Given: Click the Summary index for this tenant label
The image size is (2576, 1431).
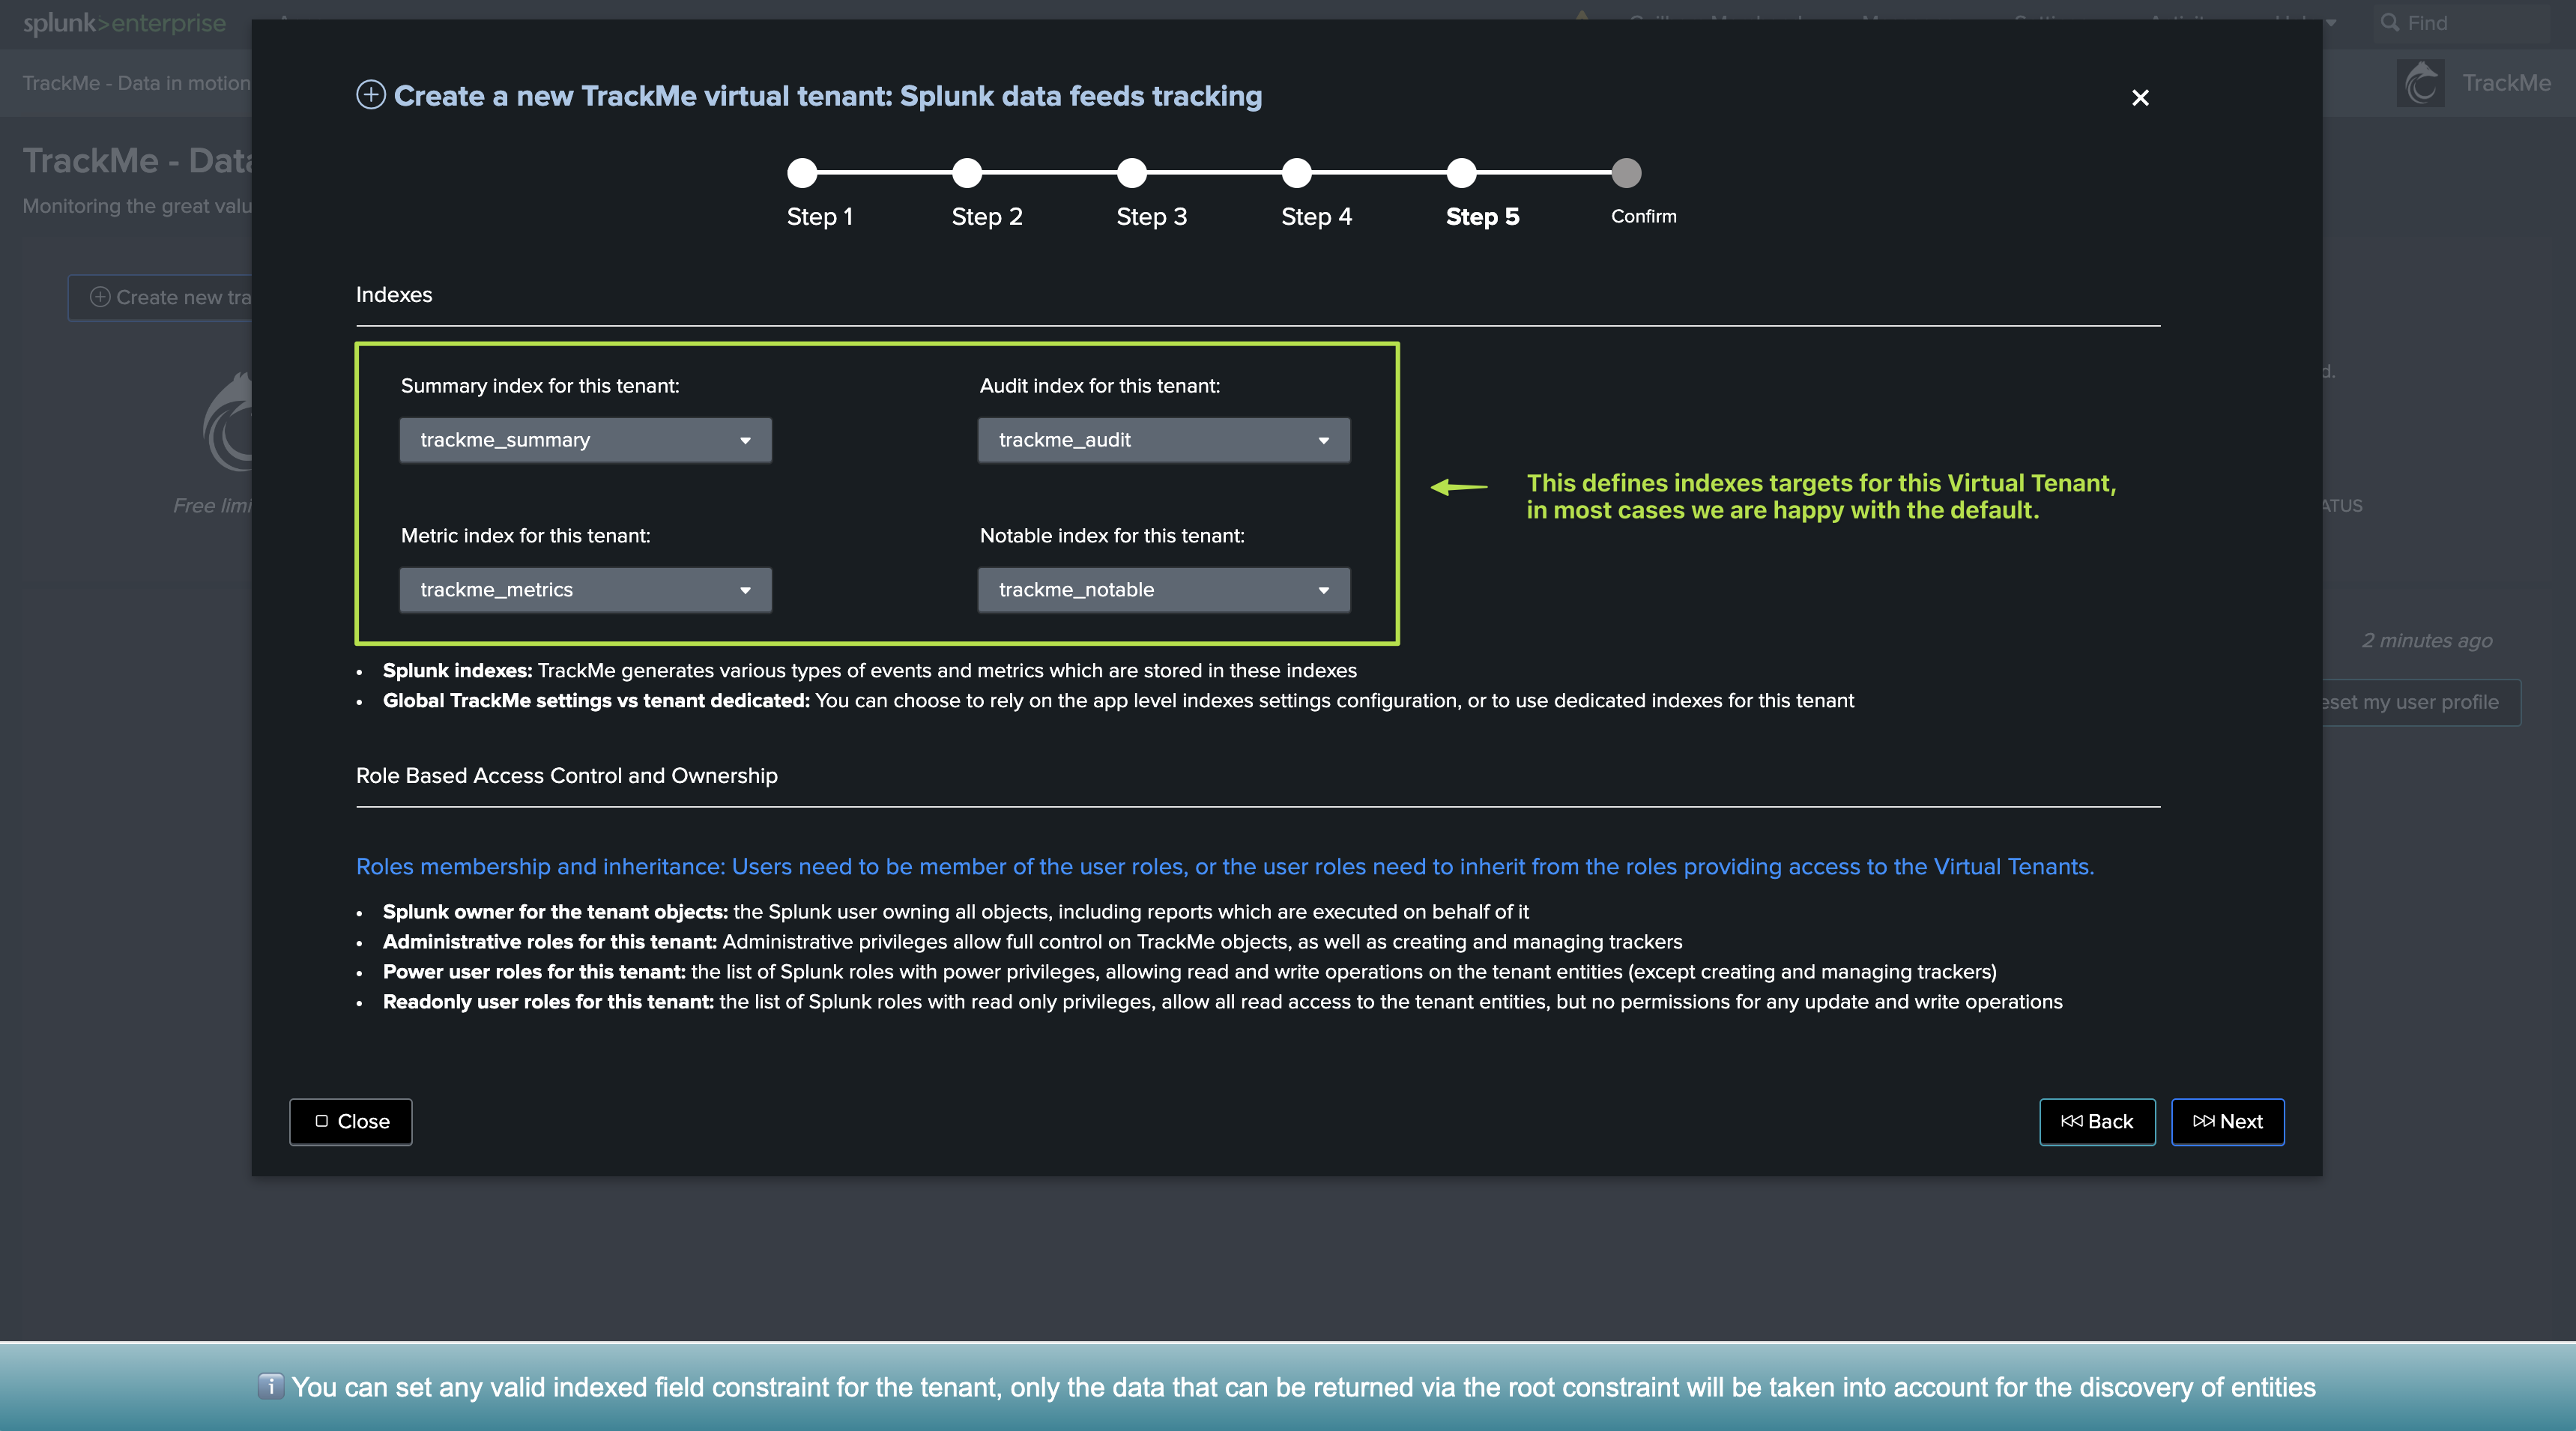Looking at the screenshot, I should 540,386.
